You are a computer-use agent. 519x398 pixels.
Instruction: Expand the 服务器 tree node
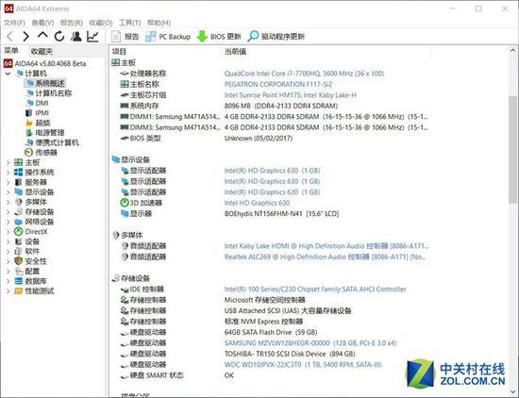(x=8, y=182)
